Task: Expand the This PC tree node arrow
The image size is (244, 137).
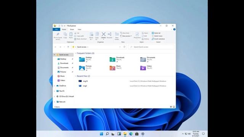Action: click(x=54, y=91)
